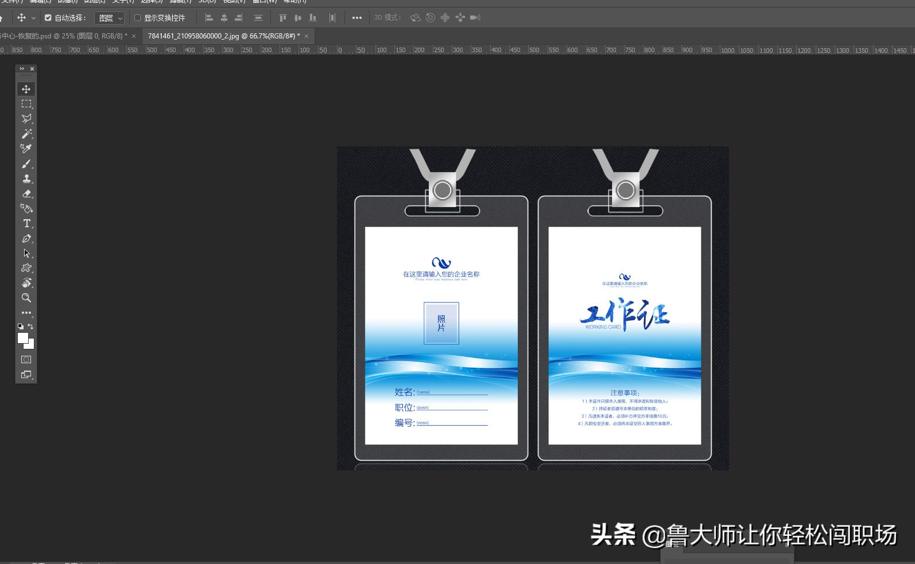Screen dimensions: 915x564
Task: Collapse tools panel with double-arrow
Action: click(x=22, y=69)
